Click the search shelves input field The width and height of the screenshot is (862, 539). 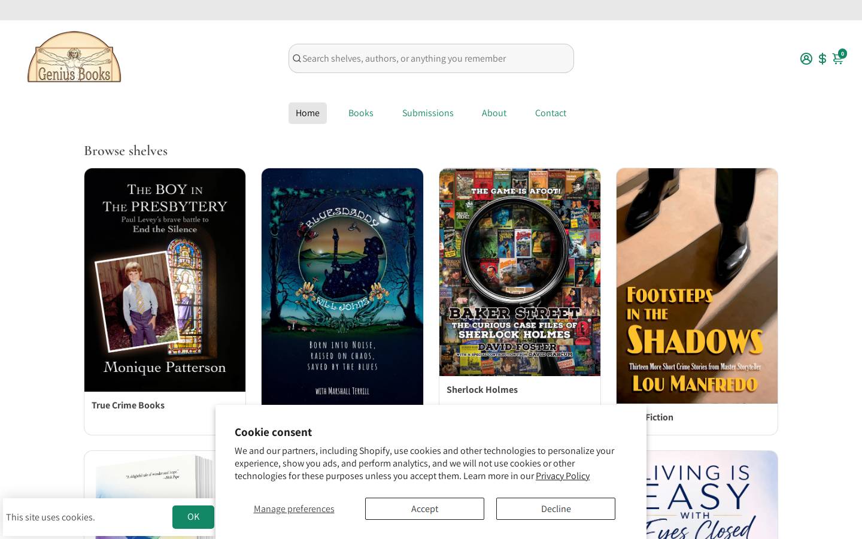coord(431,59)
